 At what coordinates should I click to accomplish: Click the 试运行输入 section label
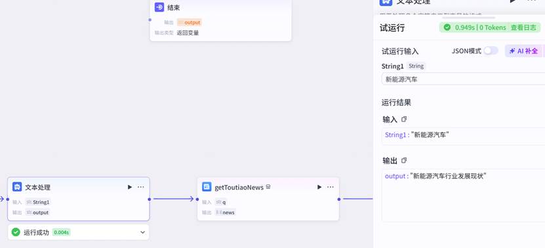tap(400, 51)
